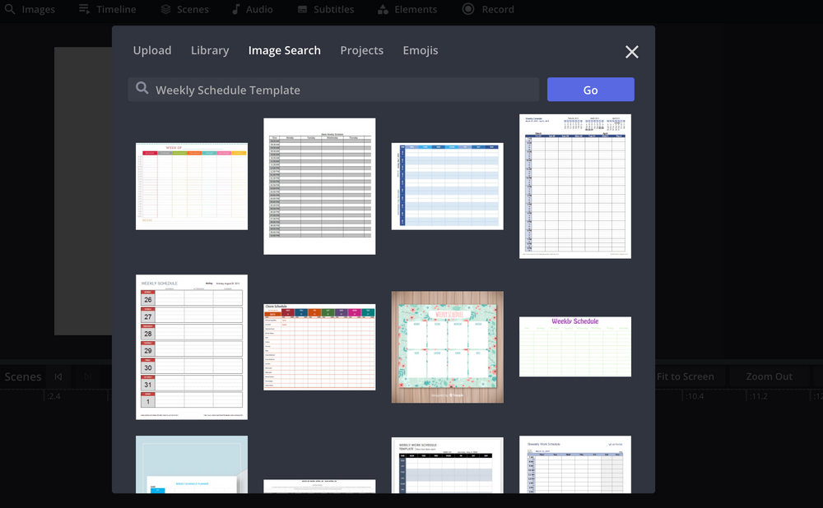Switch to the Emojis tab
This screenshot has width=823, height=508.
tap(420, 50)
